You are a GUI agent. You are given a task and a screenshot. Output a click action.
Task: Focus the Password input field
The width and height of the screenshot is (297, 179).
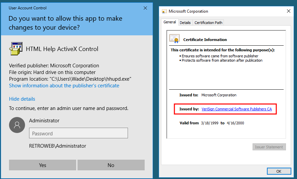pos(79,133)
